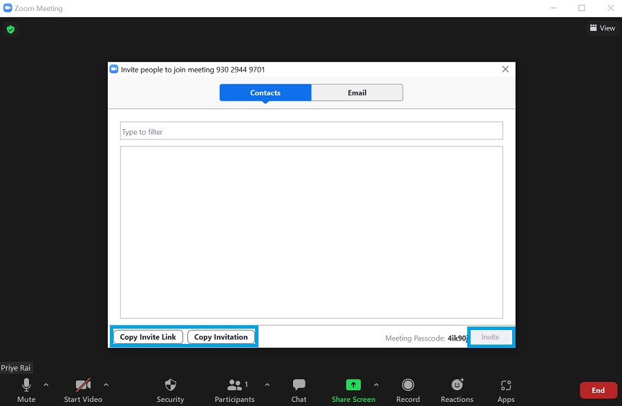Screen dimensions: 622x406
Task: Click Copy Invitation
Action: click(x=221, y=336)
